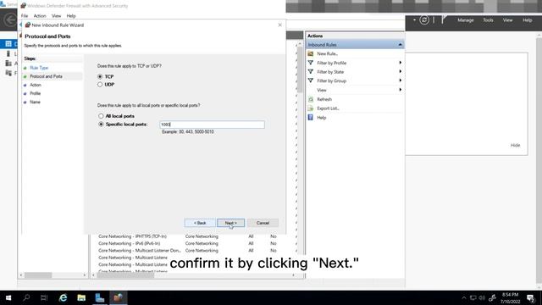Expand Filter by Group submenu arrow
The width and height of the screenshot is (542, 305).
pyautogui.click(x=401, y=80)
